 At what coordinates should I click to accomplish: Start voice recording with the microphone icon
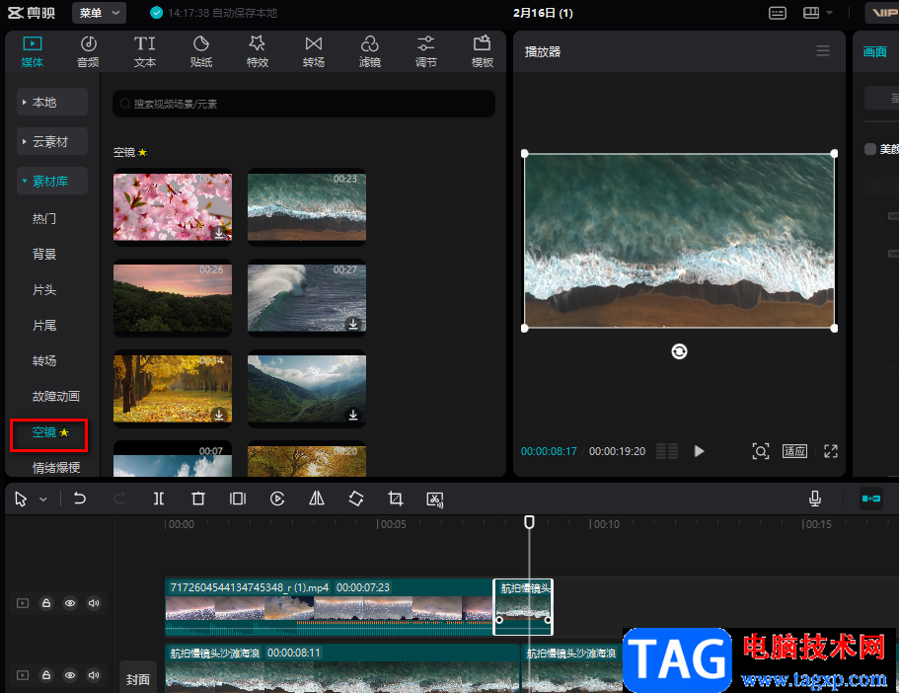tap(815, 500)
